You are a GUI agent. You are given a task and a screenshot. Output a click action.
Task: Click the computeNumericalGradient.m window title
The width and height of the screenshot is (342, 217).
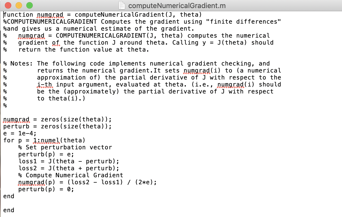click(177, 6)
